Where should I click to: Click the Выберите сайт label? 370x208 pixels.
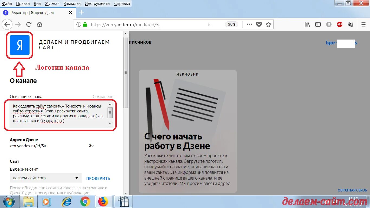coord(24,169)
